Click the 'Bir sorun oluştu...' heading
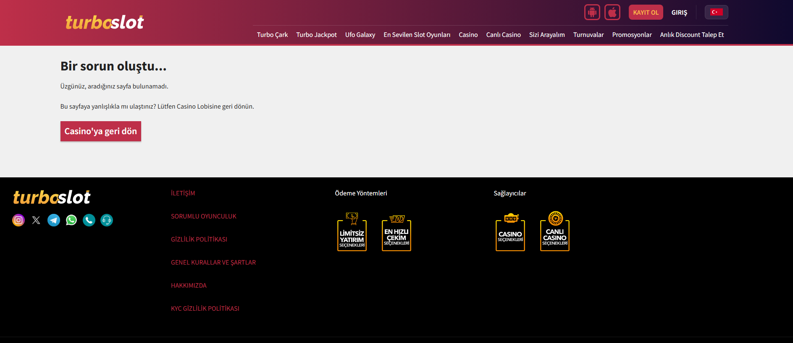The width and height of the screenshot is (793, 343). click(x=113, y=66)
